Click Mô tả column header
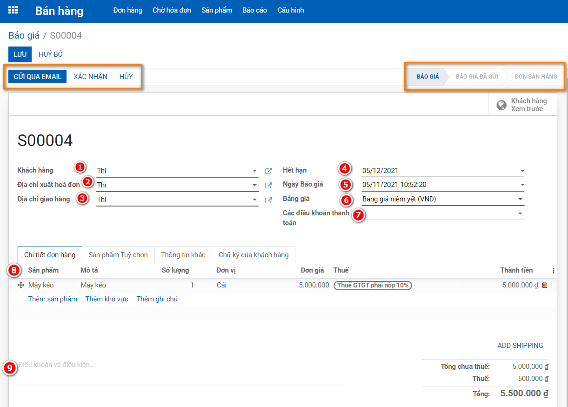Screen dimensions: 568x407 [x=89, y=270]
